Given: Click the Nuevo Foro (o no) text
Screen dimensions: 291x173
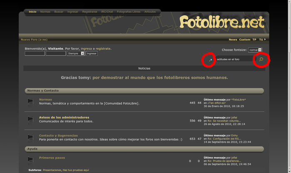Looking at the screenshot, I should [x=34, y=40].
